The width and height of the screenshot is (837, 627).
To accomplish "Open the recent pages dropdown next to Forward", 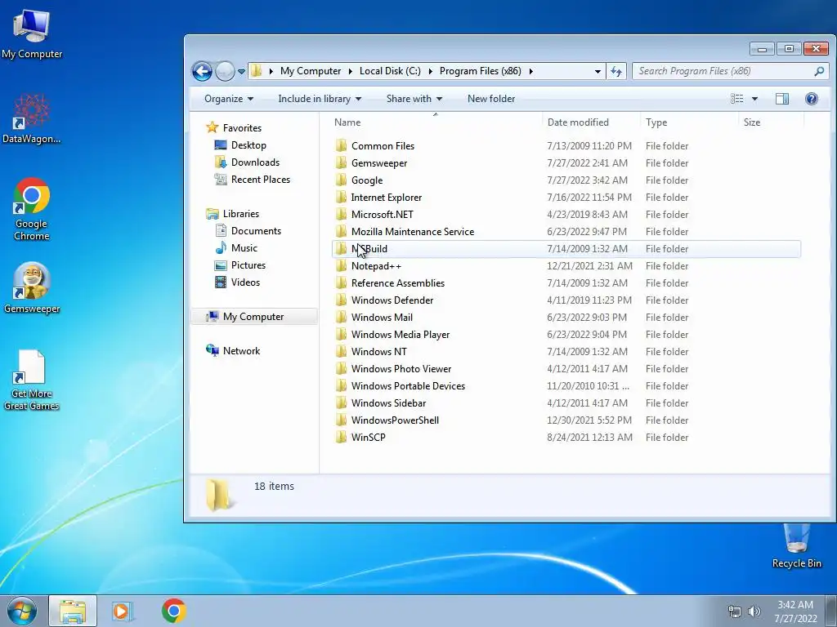I will 241,72.
